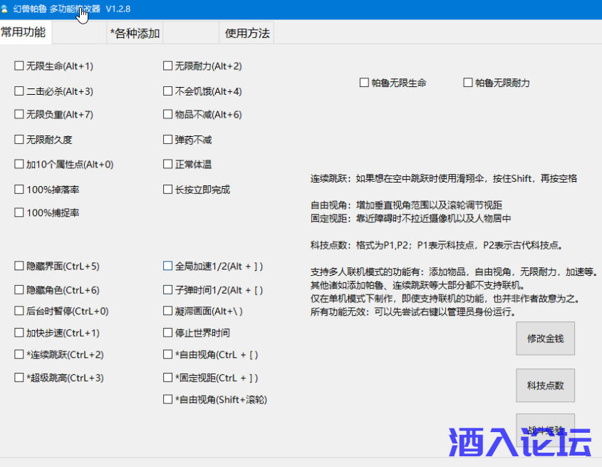Image resolution: width=602 pixels, height=467 pixels.
Task: Check 帕鲁无限耐力 option
Action: pos(468,83)
